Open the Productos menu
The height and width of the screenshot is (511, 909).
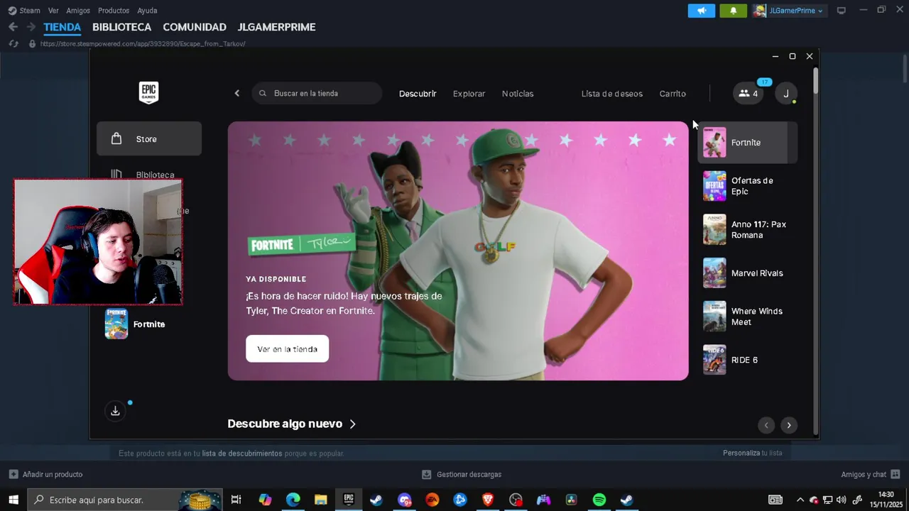point(114,11)
